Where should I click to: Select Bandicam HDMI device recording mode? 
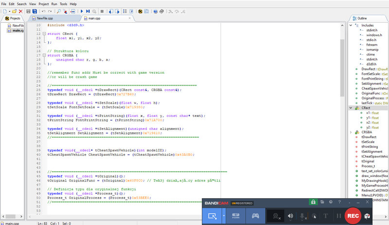[x=236, y=215]
